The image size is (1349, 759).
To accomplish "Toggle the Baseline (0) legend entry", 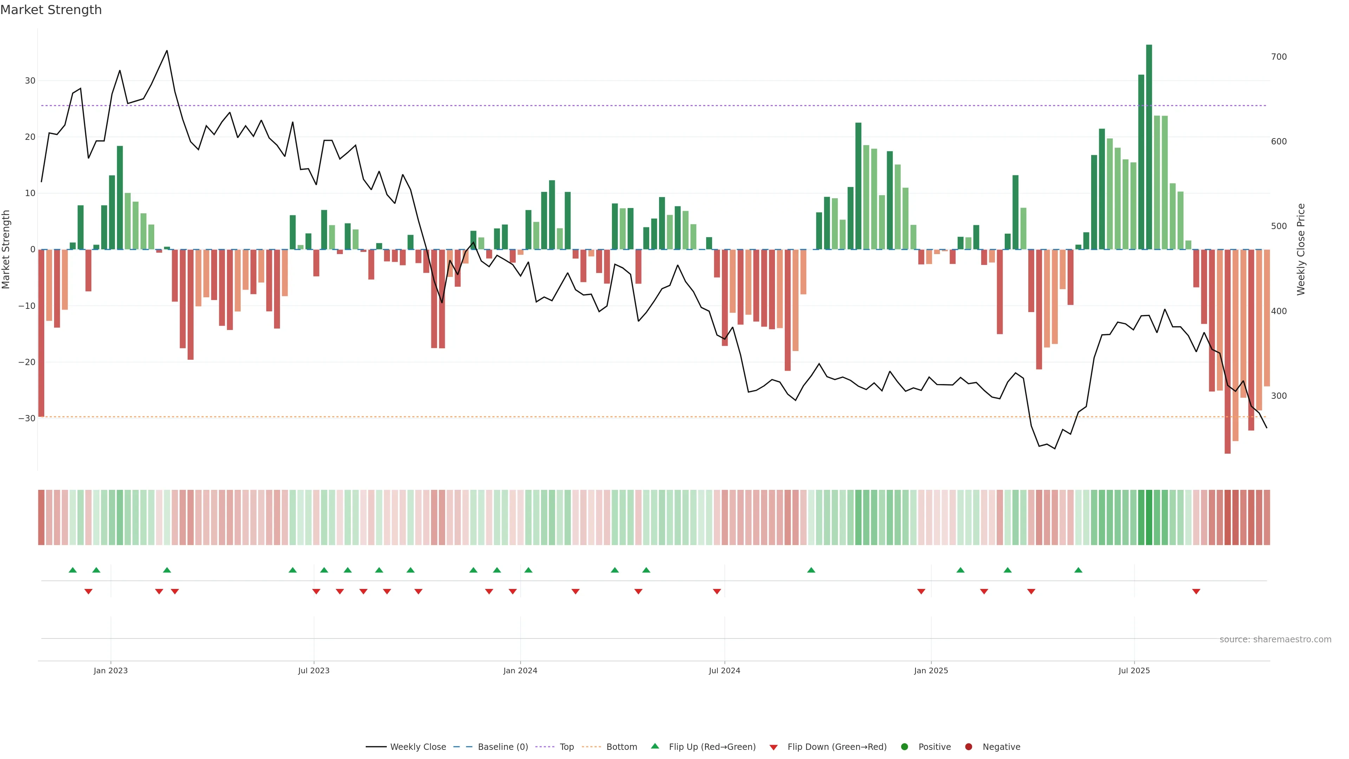I will coord(502,747).
